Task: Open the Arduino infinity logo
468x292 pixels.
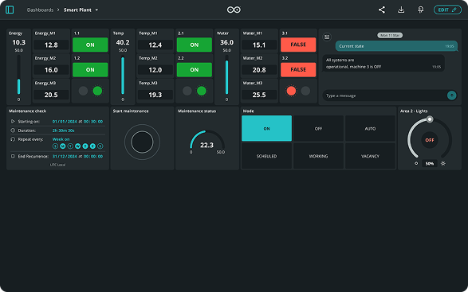Action: pyautogui.click(x=234, y=10)
